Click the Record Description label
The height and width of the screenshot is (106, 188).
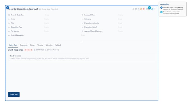pos(17,35)
